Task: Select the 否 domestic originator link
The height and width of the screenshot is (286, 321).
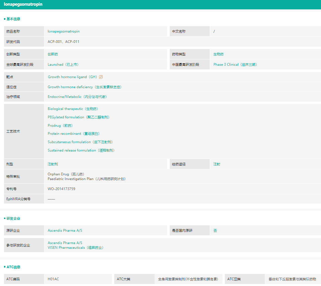Action: pos(215,230)
